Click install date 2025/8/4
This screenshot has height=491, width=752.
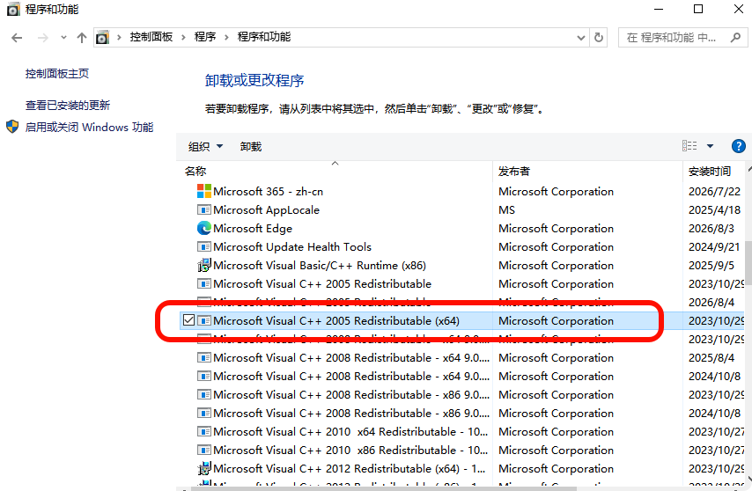click(x=711, y=358)
